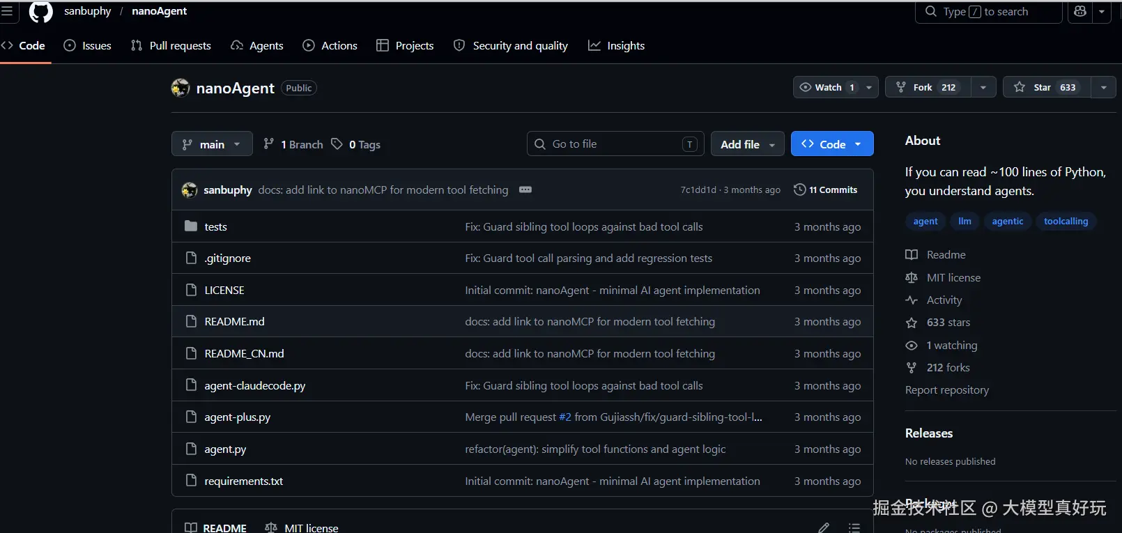This screenshot has width=1122, height=533.
Task: Open pull request #2 link
Action: coord(565,417)
